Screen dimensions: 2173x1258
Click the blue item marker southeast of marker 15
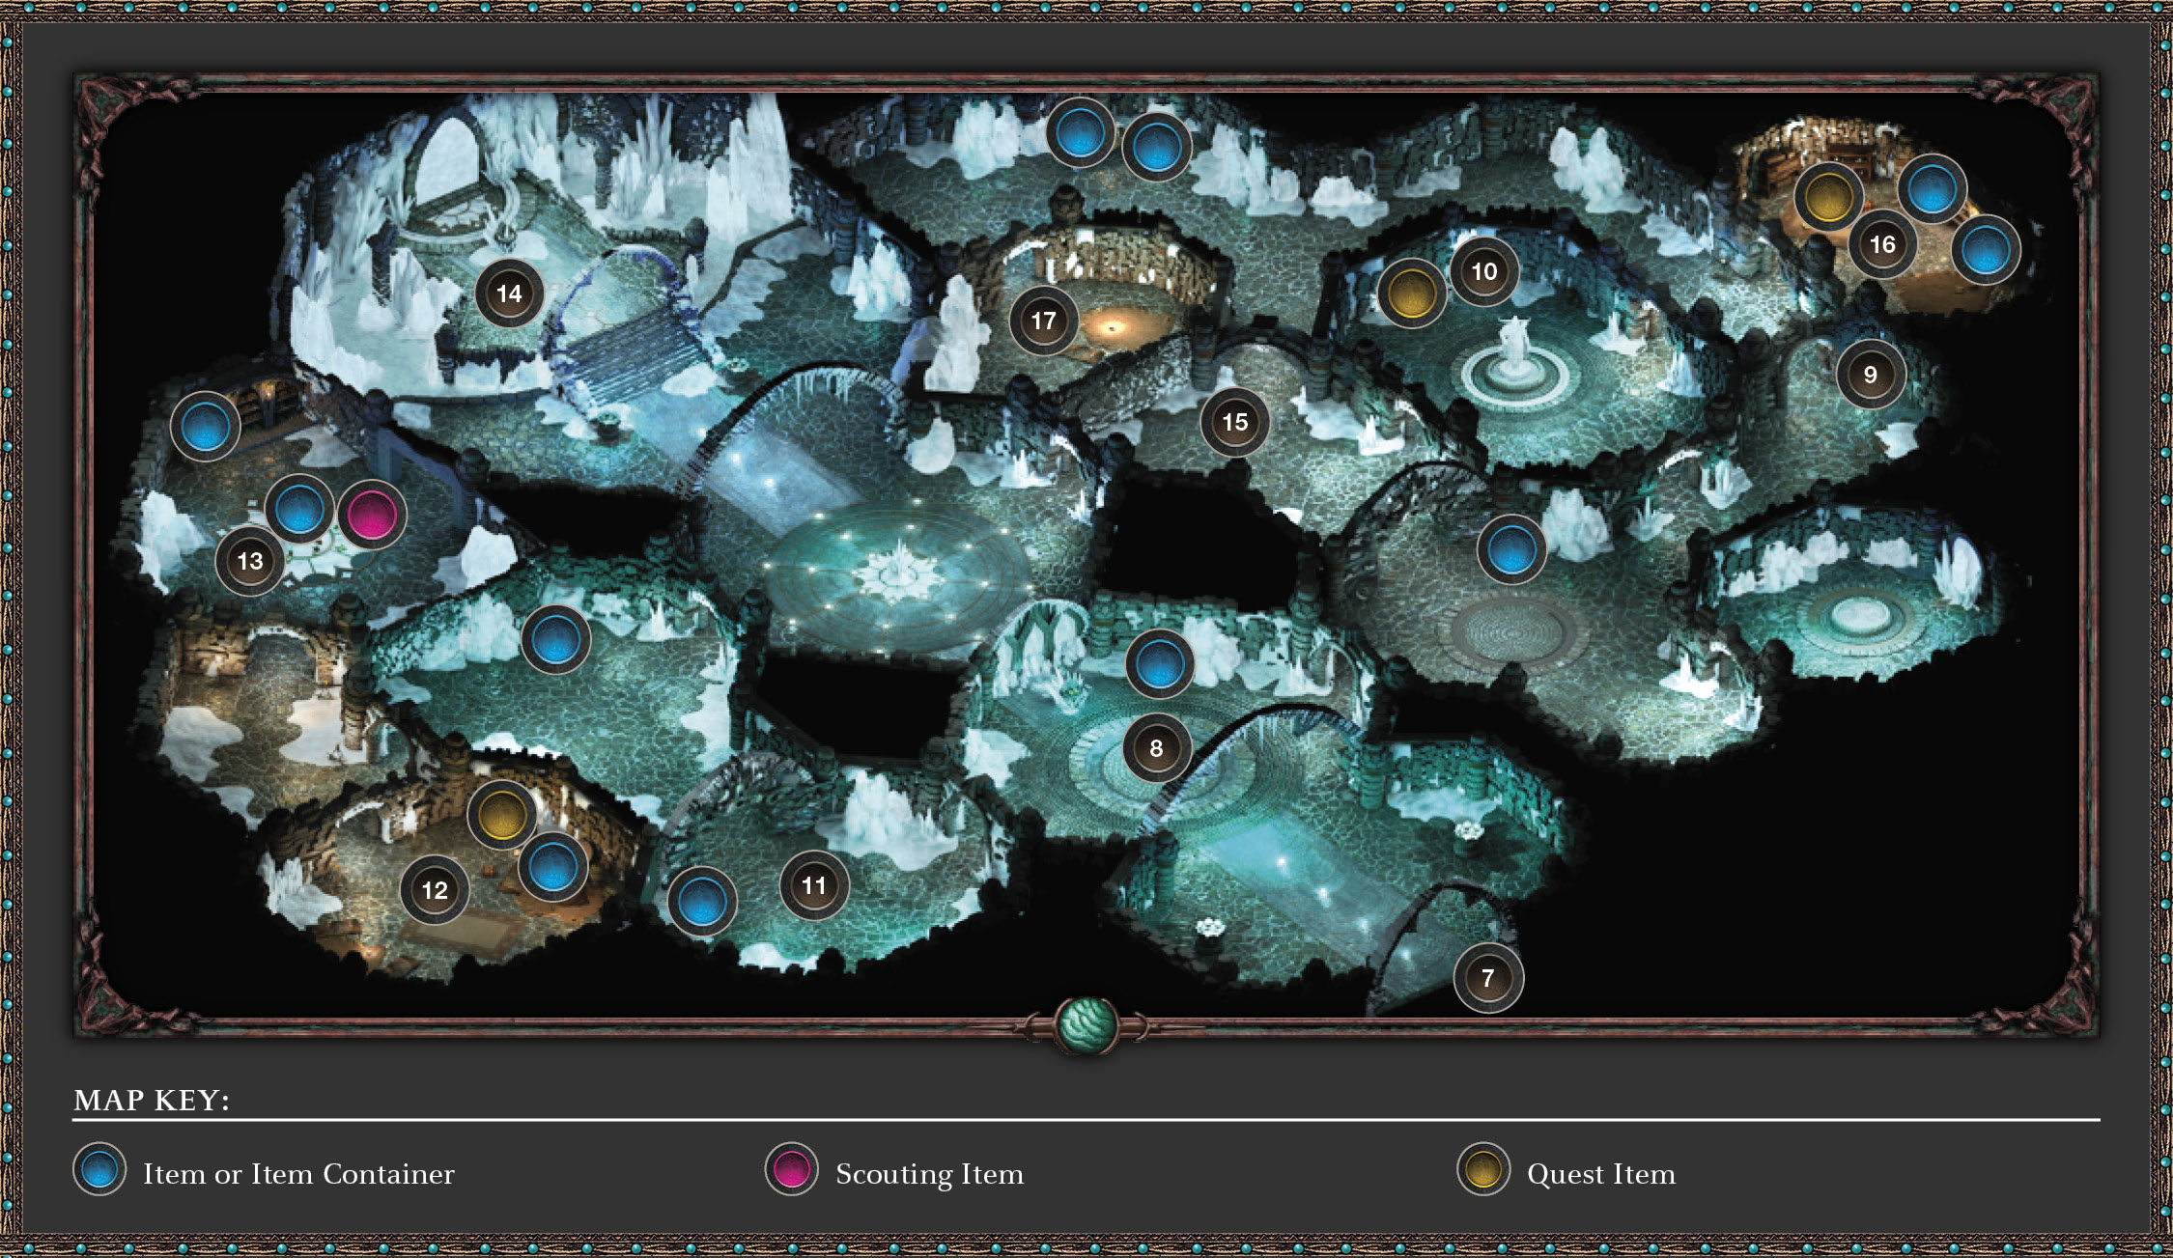coord(1511,549)
